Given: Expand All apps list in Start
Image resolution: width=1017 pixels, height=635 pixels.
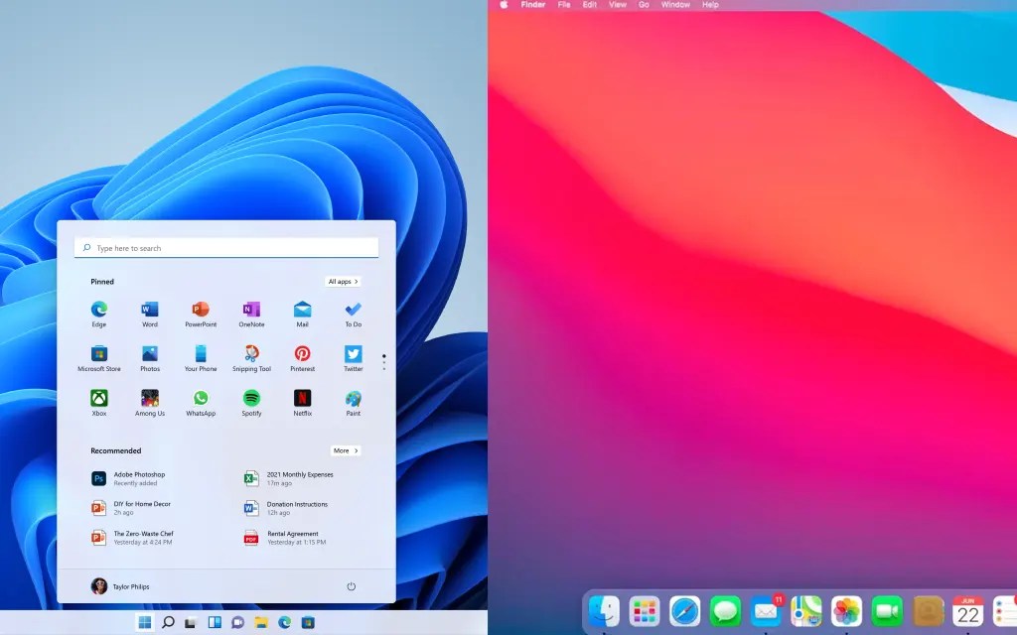Looking at the screenshot, I should 343,281.
